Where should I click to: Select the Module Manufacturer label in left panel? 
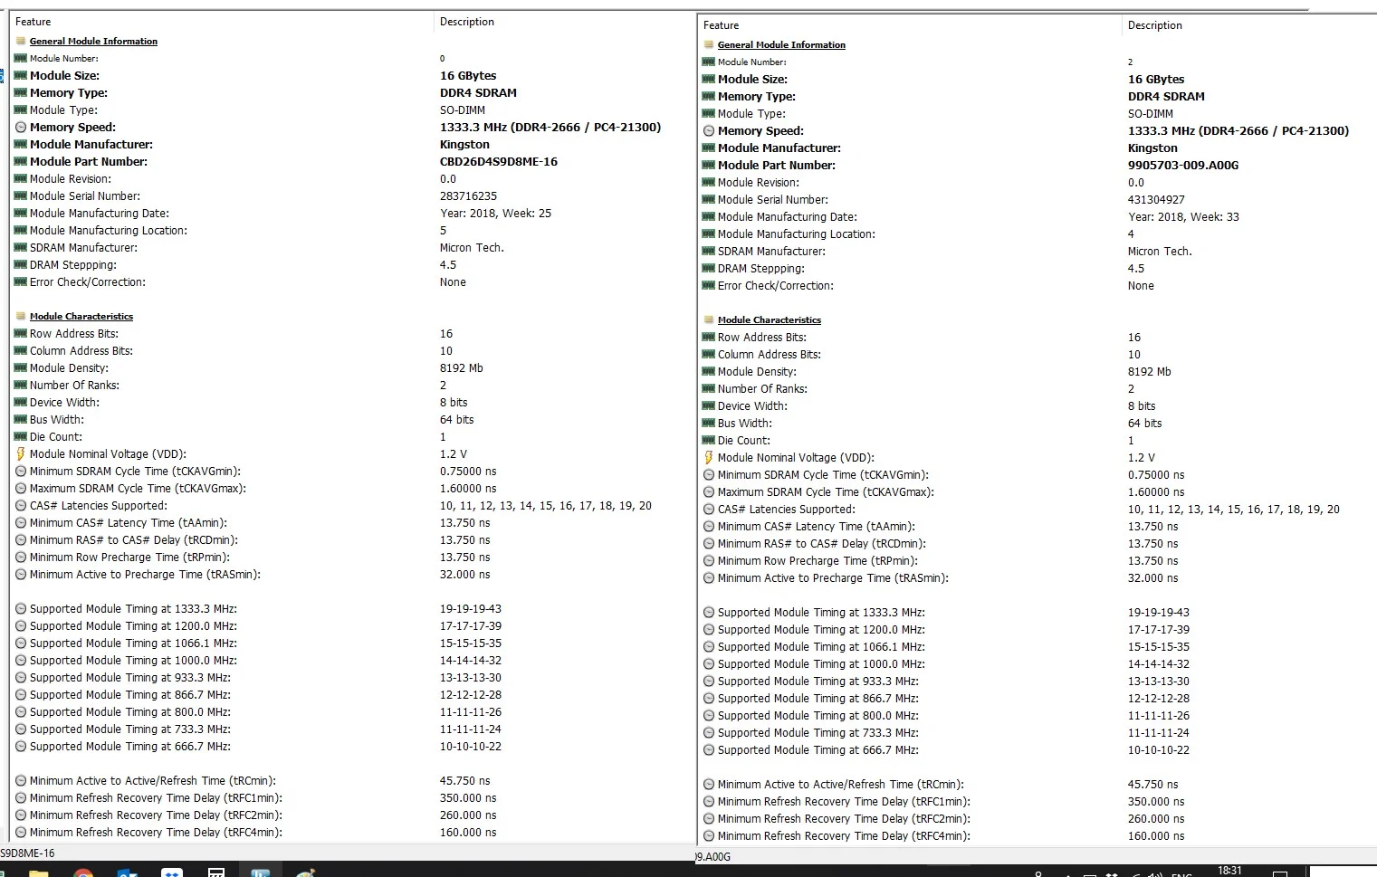pyautogui.click(x=91, y=144)
